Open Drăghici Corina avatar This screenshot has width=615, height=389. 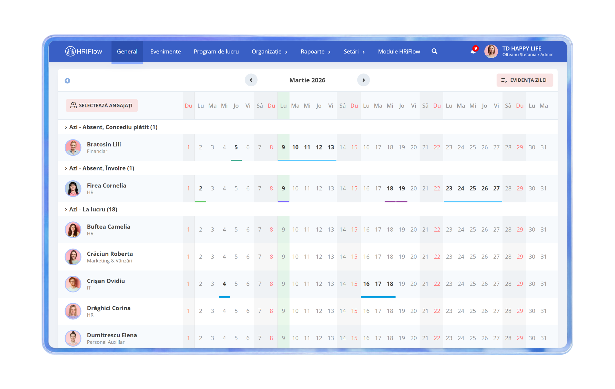(73, 311)
